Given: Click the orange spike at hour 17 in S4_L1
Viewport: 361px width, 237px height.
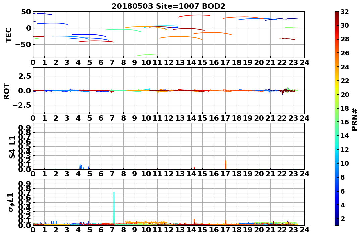Looking at the screenshot, I should coord(226,165).
